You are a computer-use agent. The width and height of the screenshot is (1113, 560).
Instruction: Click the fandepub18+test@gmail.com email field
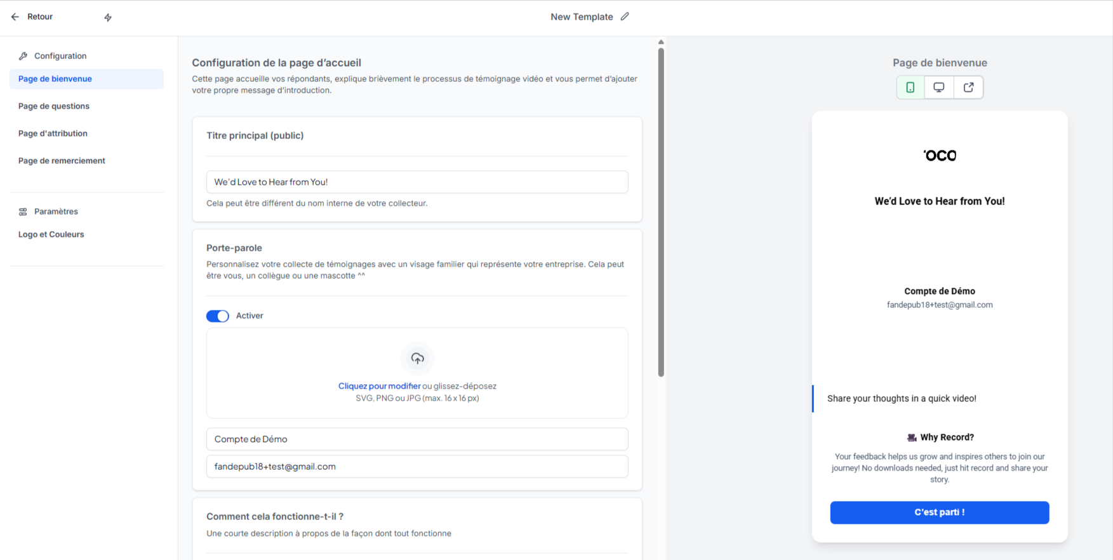pos(417,466)
